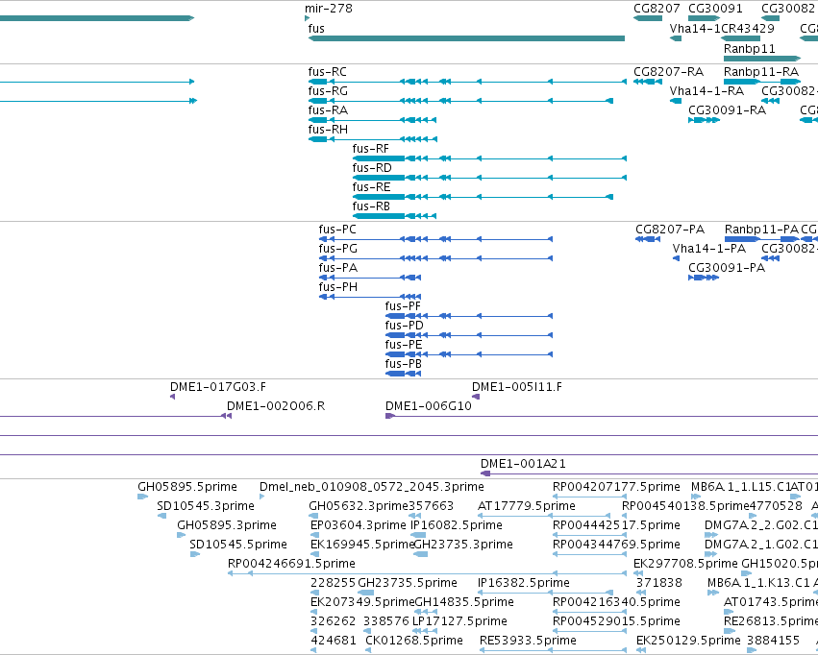Click the Vha14-1-RA transcript label

click(x=706, y=90)
